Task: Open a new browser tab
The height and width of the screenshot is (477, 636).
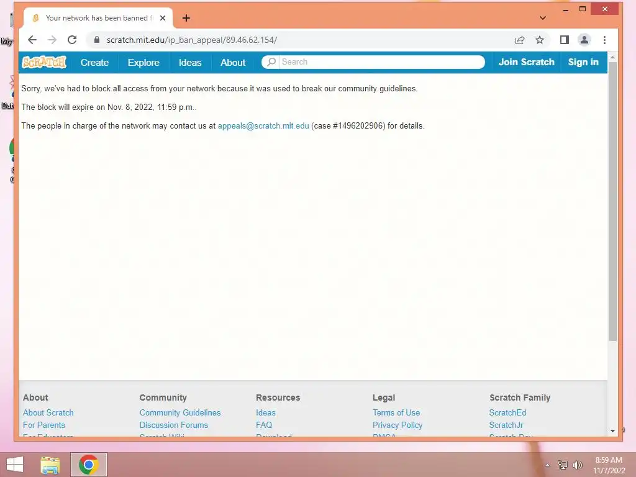Action: point(186,18)
